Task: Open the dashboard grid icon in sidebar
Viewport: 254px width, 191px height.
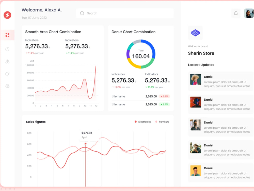Action: pyautogui.click(x=7, y=35)
